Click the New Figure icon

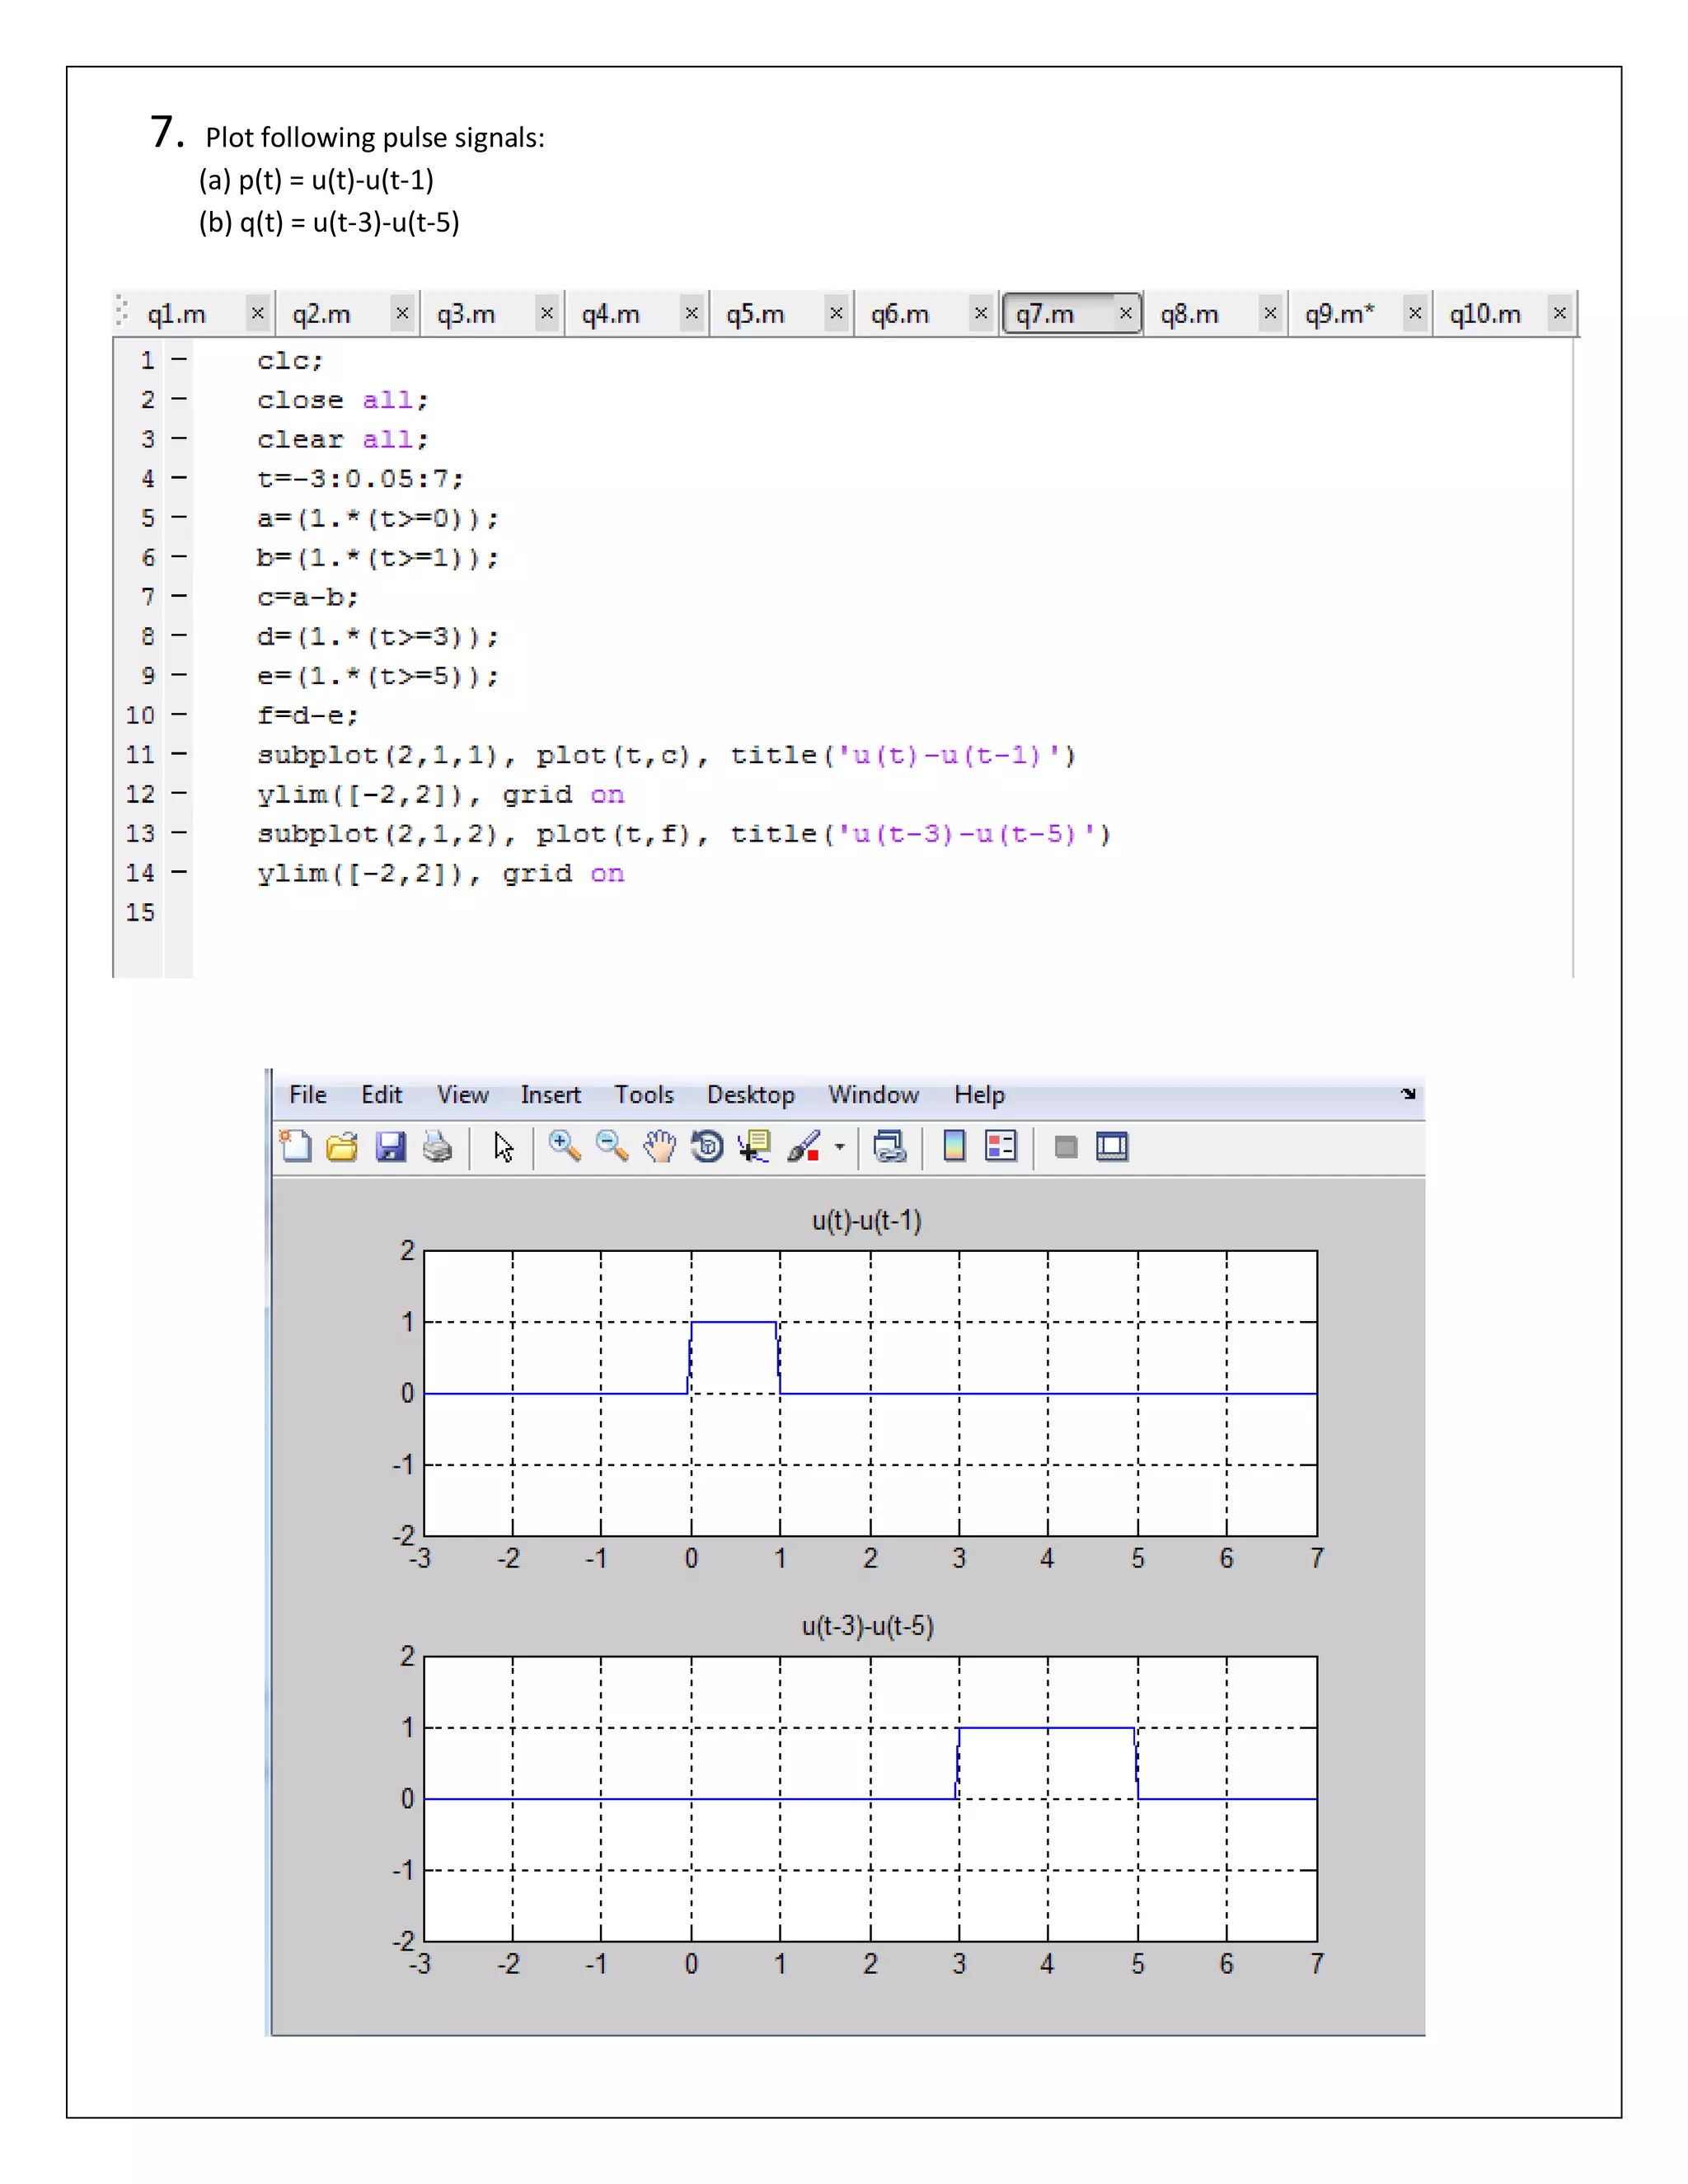[295, 1146]
